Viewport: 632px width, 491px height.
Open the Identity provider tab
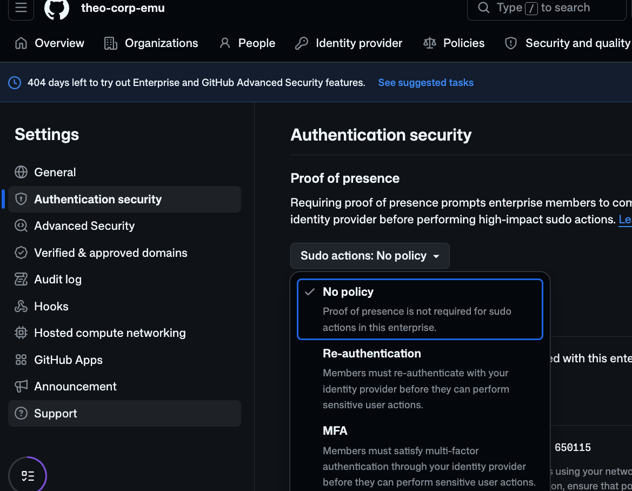(349, 43)
